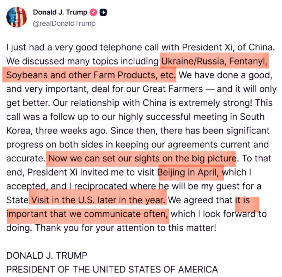Click the black plus badge icon

point(104,12)
